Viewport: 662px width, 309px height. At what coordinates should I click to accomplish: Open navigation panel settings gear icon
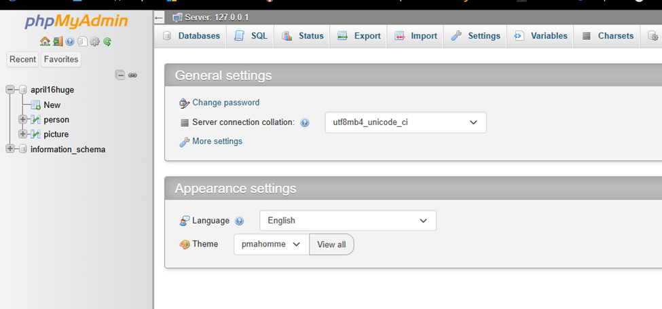[x=95, y=41]
